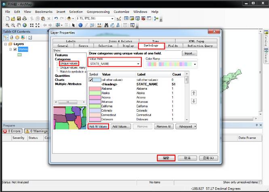Click the 取消 cancel button
The image size is (269, 192).
[x=187, y=158]
